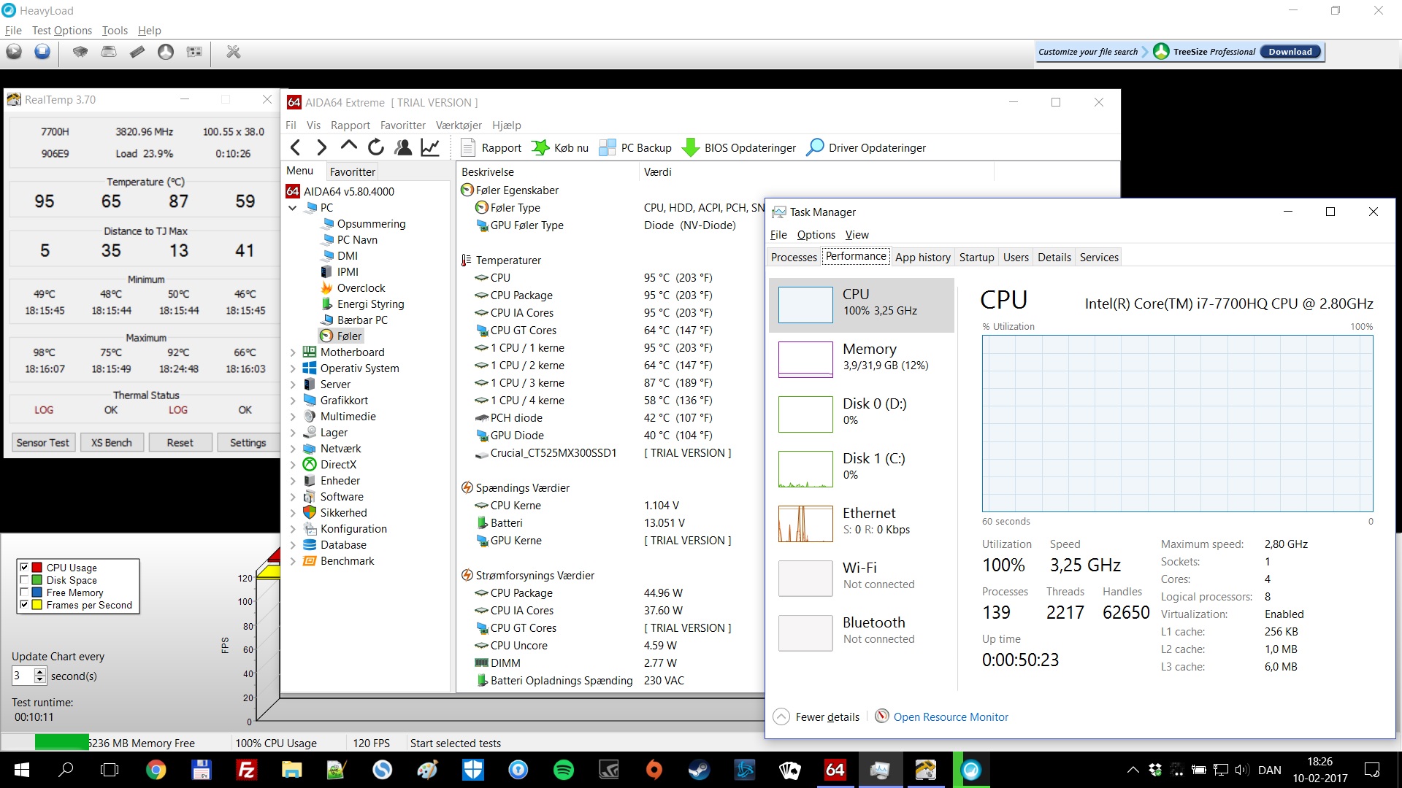The image size is (1402, 788).
Task: Open Windows Start menu
Action: point(21,770)
